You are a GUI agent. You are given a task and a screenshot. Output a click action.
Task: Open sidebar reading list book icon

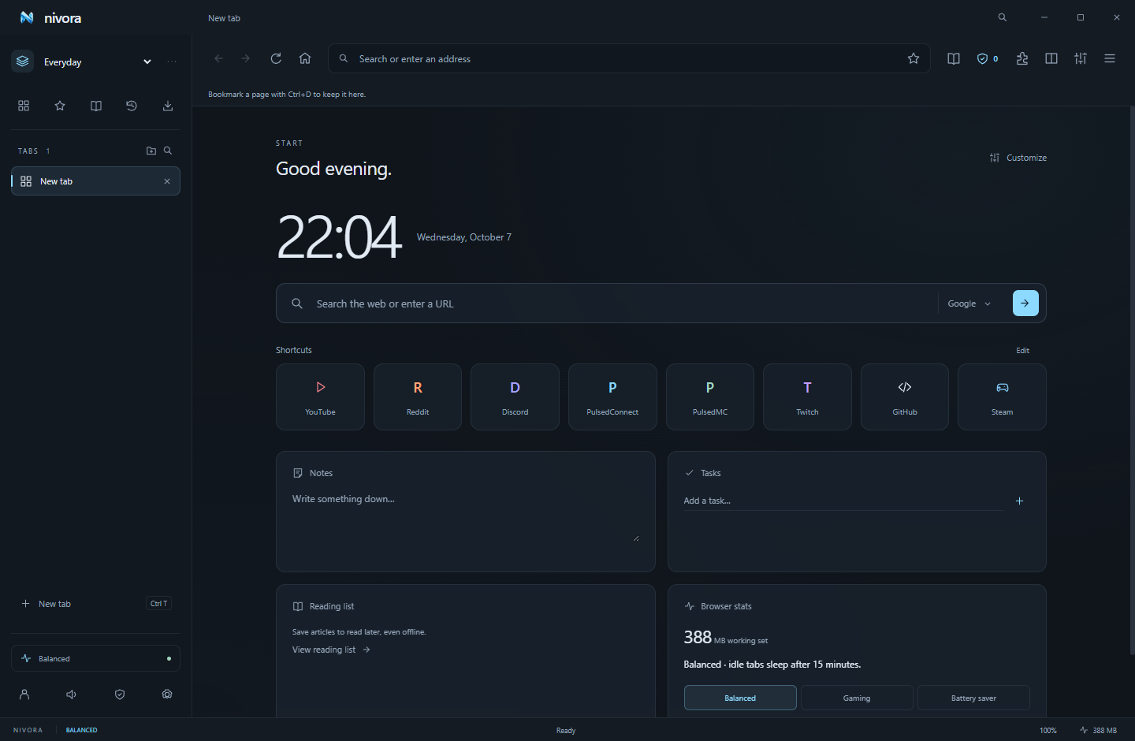(96, 106)
